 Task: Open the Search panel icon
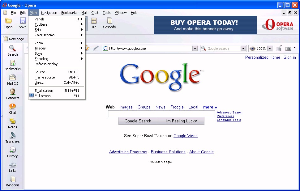(12, 48)
